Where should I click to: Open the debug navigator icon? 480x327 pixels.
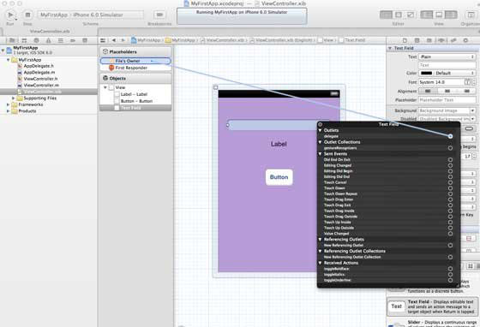[61, 40]
